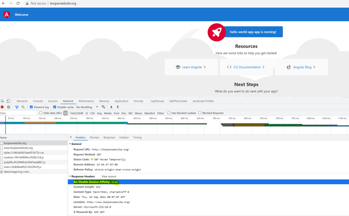Click the network Filter input field
349x216 pixels.
click(x=18, y=113)
